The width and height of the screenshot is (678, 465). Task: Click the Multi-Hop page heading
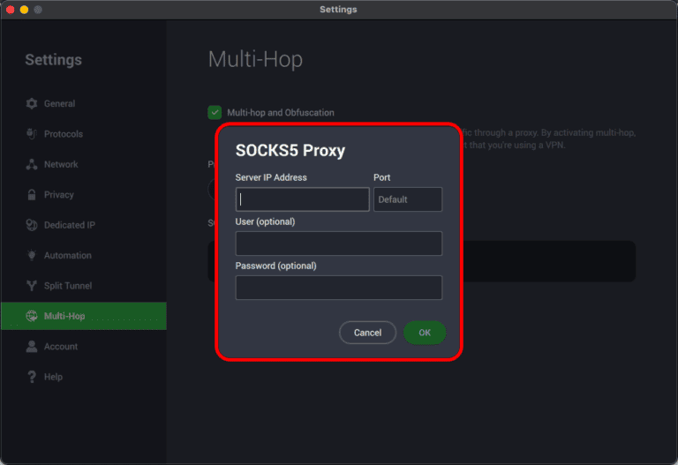[255, 59]
